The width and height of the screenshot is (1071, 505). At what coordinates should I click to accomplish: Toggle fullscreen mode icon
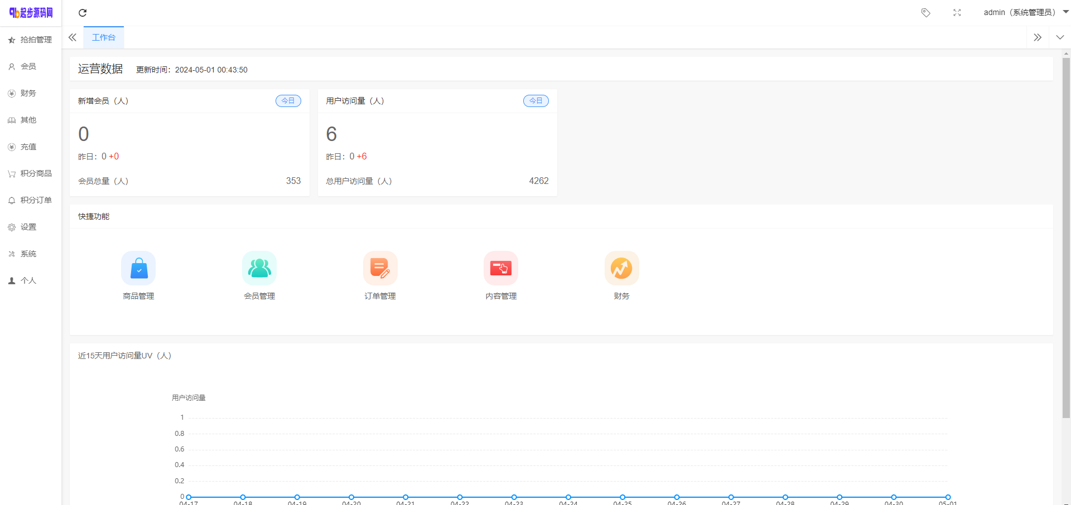pyautogui.click(x=957, y=13)
